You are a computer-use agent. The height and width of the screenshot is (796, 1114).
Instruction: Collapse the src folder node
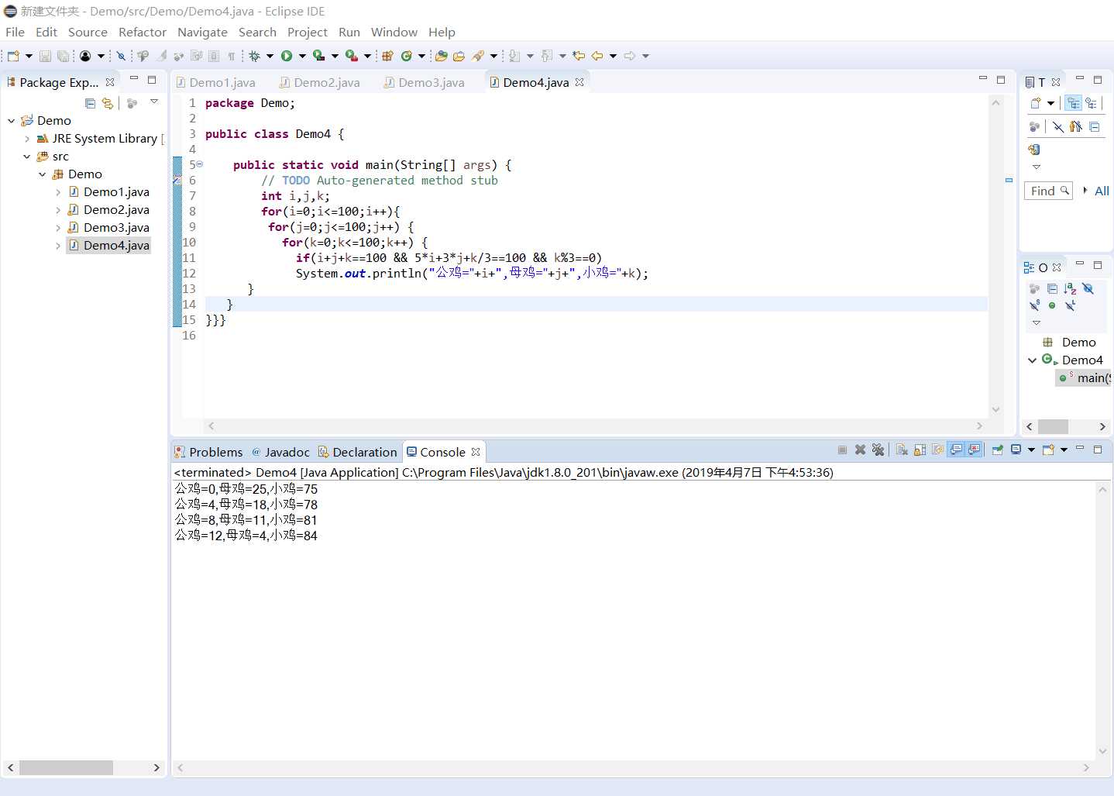tap(27, 157)
